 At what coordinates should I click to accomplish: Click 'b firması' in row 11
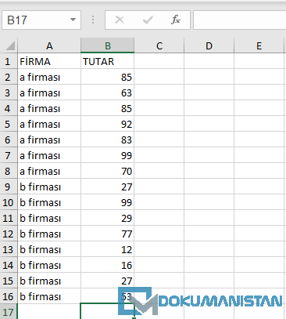coord(40,218)
